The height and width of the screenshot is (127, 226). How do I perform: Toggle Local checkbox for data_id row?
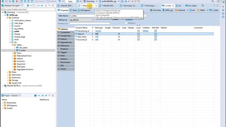click(138, 34)
